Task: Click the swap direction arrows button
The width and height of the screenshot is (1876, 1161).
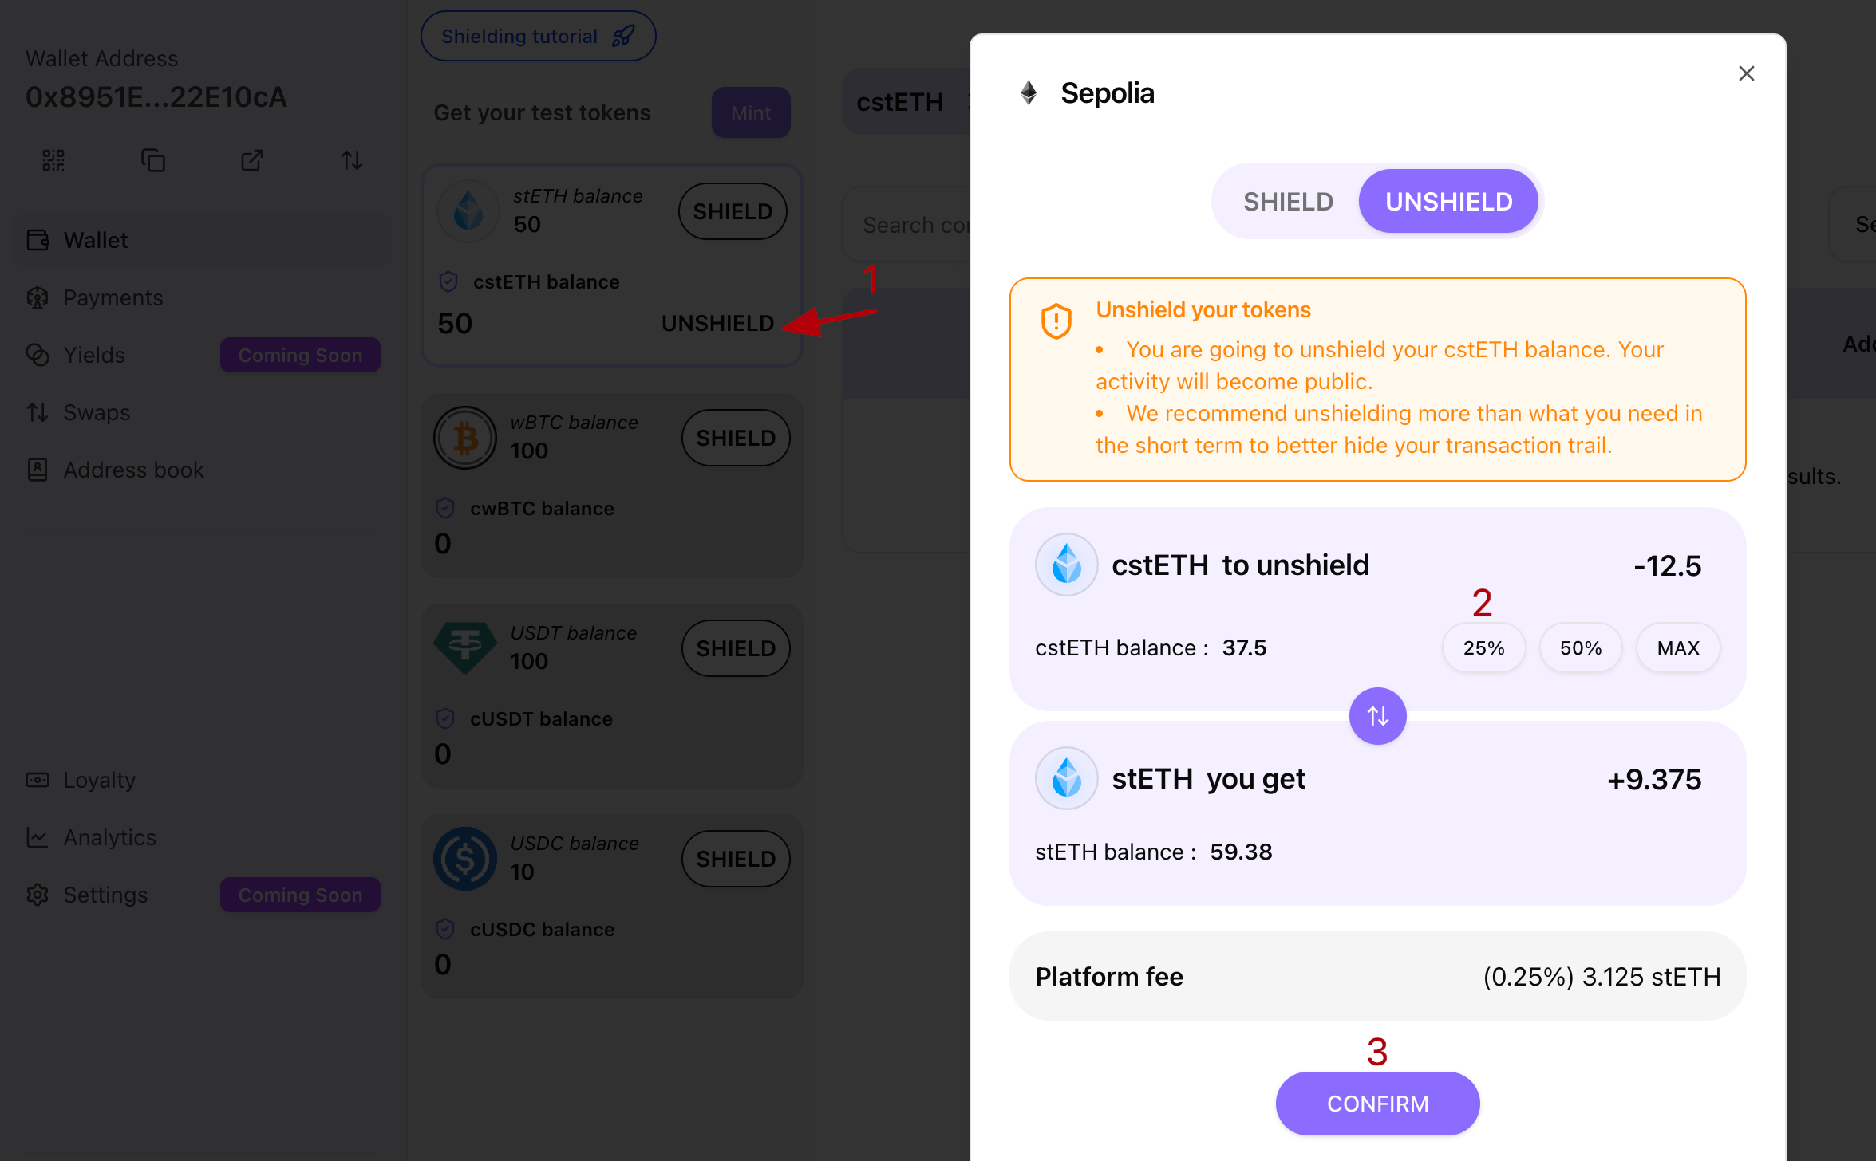Action: 1377,716
